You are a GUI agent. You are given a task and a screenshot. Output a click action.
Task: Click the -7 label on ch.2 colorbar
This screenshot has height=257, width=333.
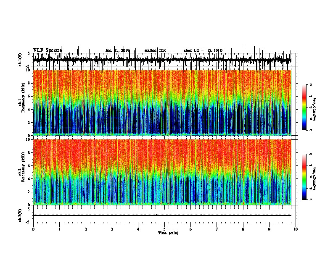[310, 199]
